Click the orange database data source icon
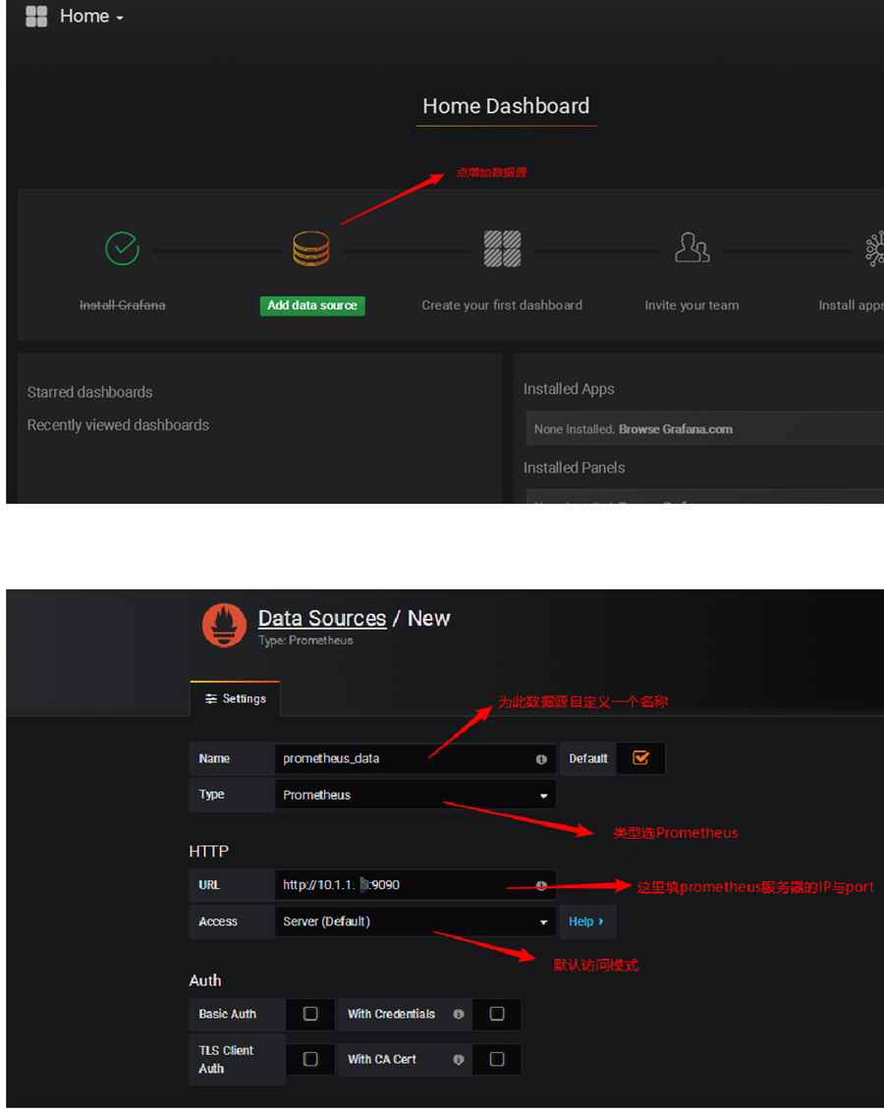884x1114 pixels. pyautogui.click(x=311, y=249)
